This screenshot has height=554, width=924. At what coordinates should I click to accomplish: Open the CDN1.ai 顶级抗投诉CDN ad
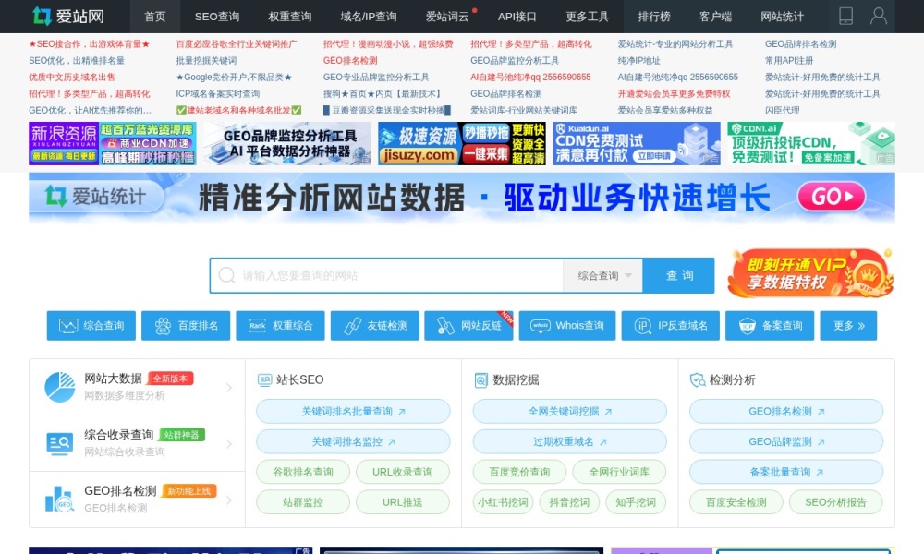coord(811,144)
